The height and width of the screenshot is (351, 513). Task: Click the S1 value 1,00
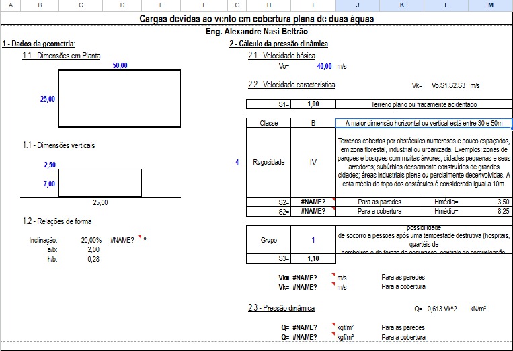click(x=313, y=104)
